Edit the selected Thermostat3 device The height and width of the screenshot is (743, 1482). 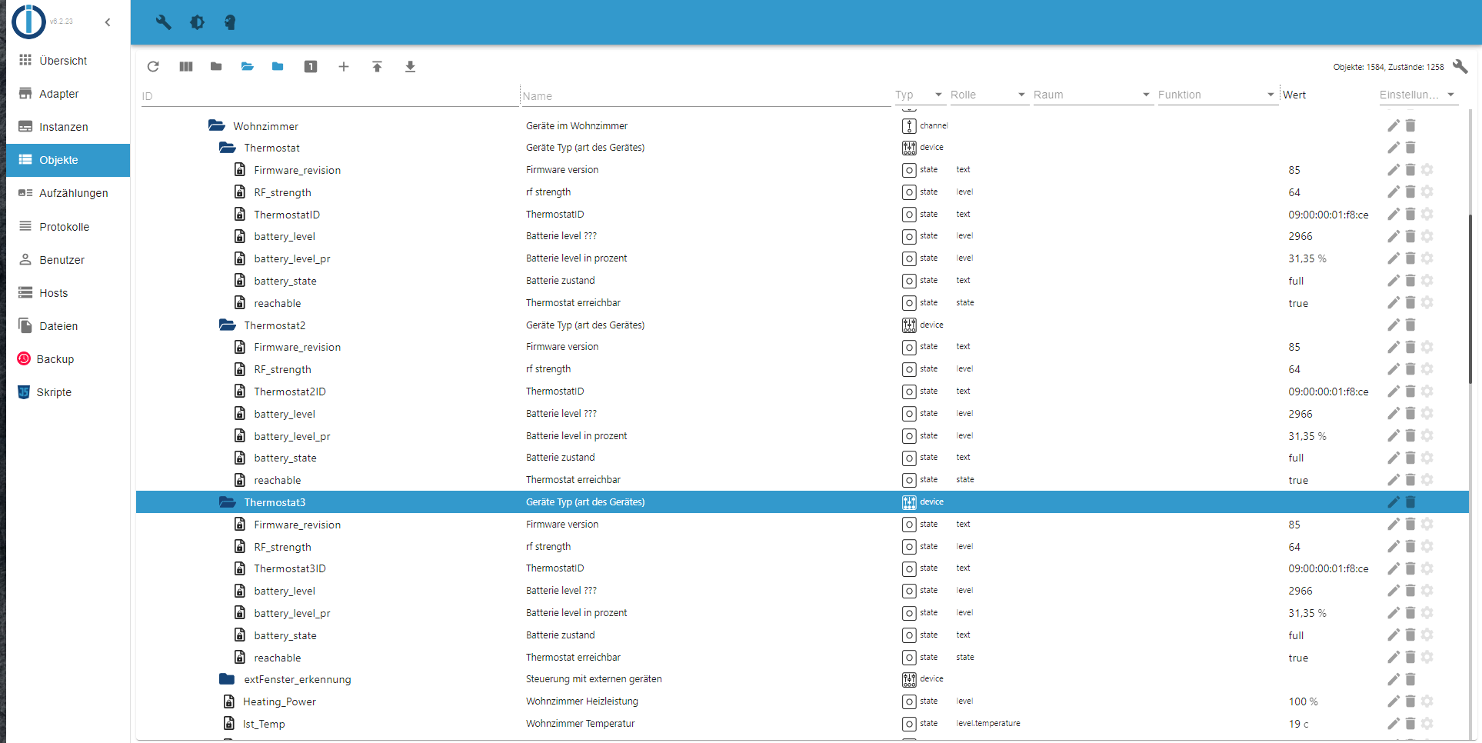(1394, 502)
